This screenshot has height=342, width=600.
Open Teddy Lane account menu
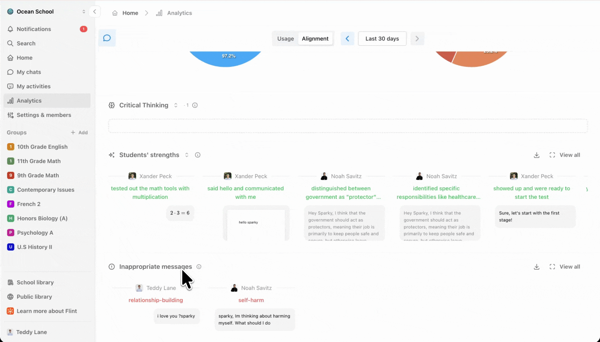click(47, 332)
